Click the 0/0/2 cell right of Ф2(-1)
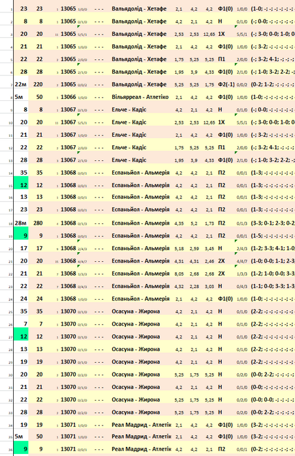This screenshot has height=456, width=295. (x=242, y=85)
